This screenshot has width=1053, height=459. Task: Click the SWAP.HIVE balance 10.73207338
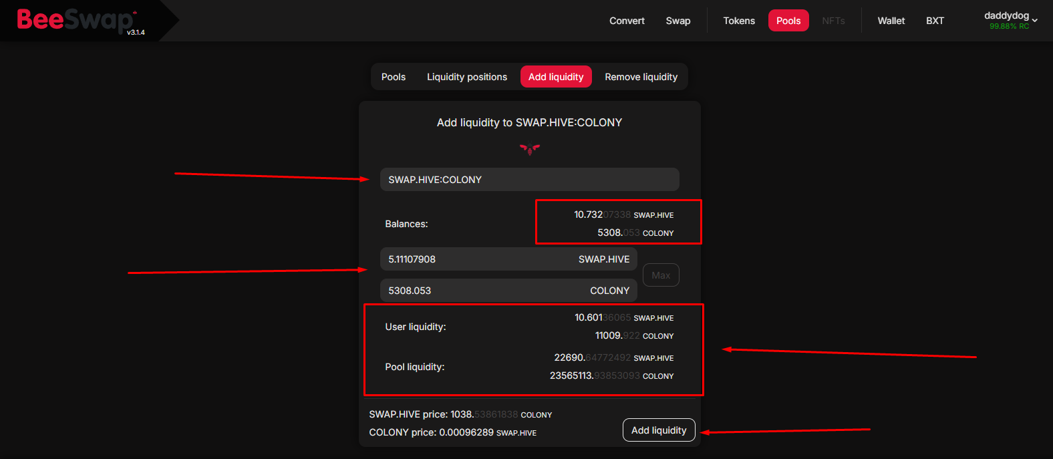pos(624,214)
